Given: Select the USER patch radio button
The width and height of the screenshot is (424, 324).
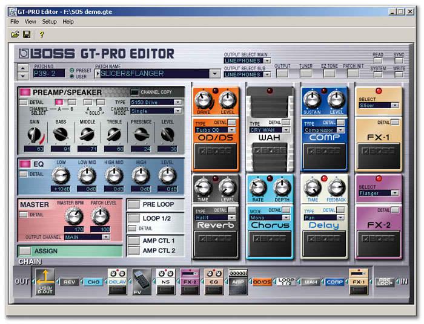Looking at the screenshot, I should tap(72, 77).
